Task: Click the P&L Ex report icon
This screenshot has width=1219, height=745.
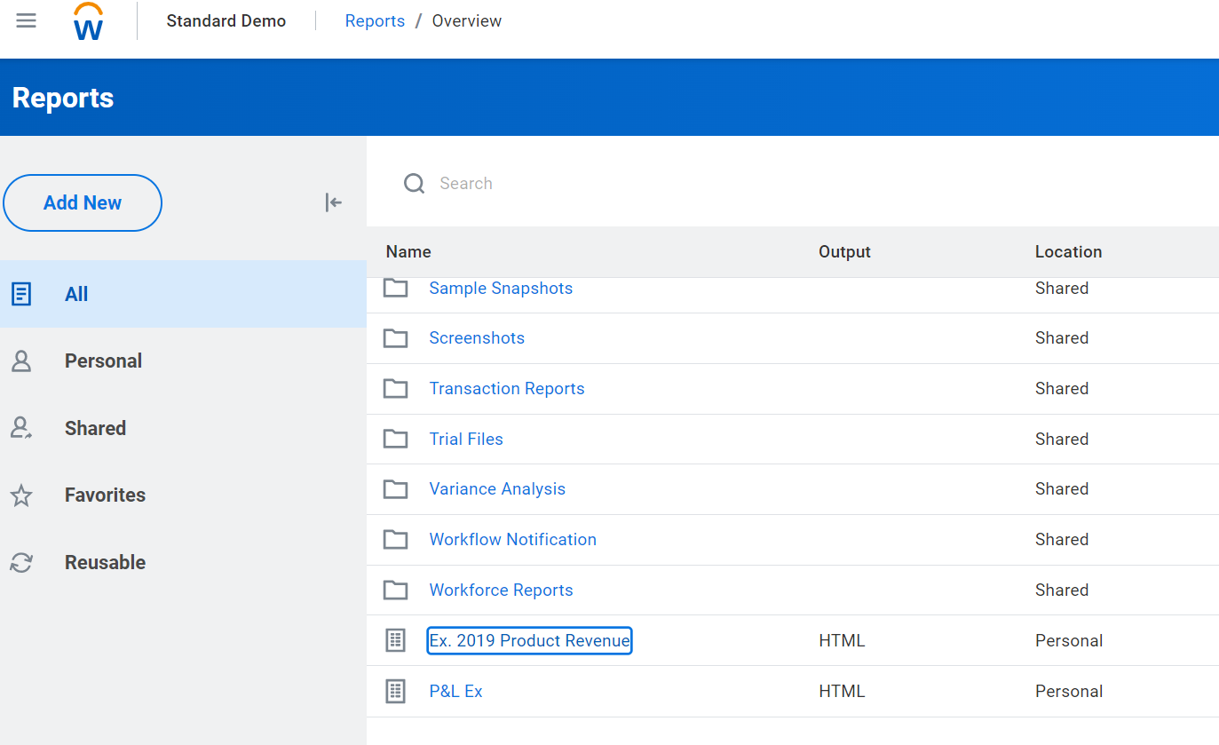Action: click(x=395, y=691)
